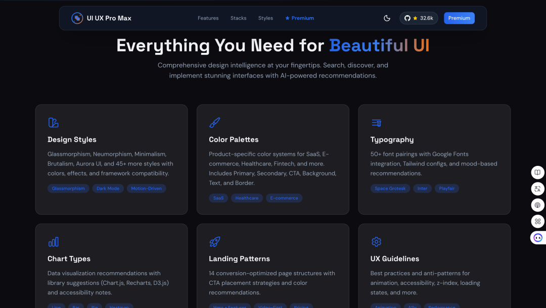The height and width of the screenshot is (308, 546).
Task: Select the Space Grotesk font tag
Action: [x=390, y=189]
